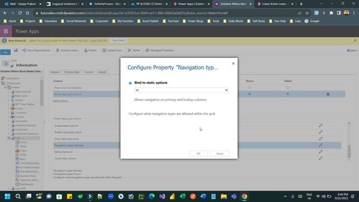The height and width of the screenshot is (202, 359).
Task: Open Solution Layers from the toolbar
Action: click(x=67, y=50)
